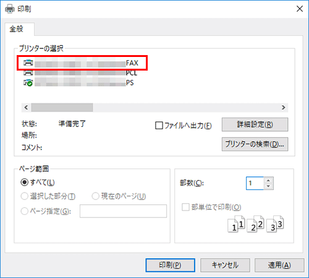Choose the 現在のページ radio option

[x=95, y=196]
